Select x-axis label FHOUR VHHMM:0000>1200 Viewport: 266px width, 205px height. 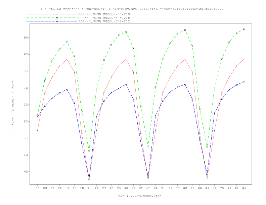(x=140, y=196)
